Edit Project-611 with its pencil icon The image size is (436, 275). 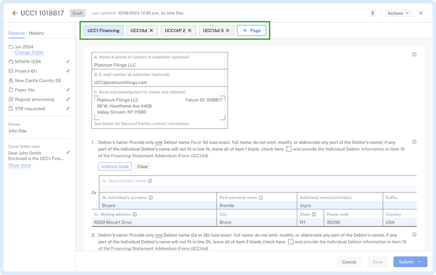pyautogui.click(x=68, y=71)
